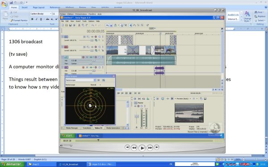Open the Fichier menu in the player
The height and width of the screenshot is (167, 268).
click(63, 14)
